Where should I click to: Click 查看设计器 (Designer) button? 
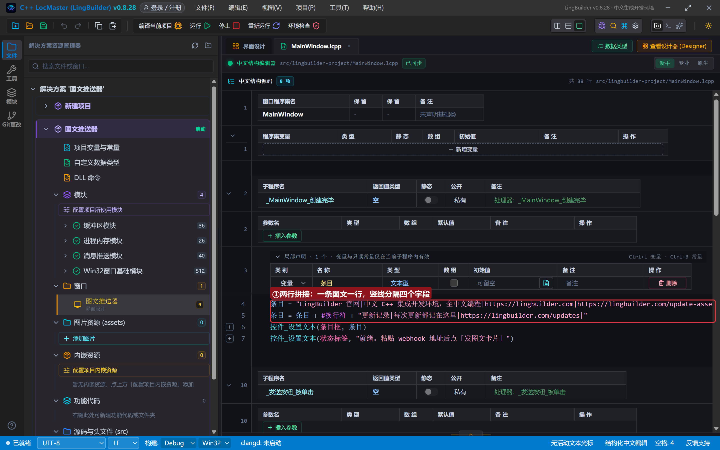tap(674, 46)
